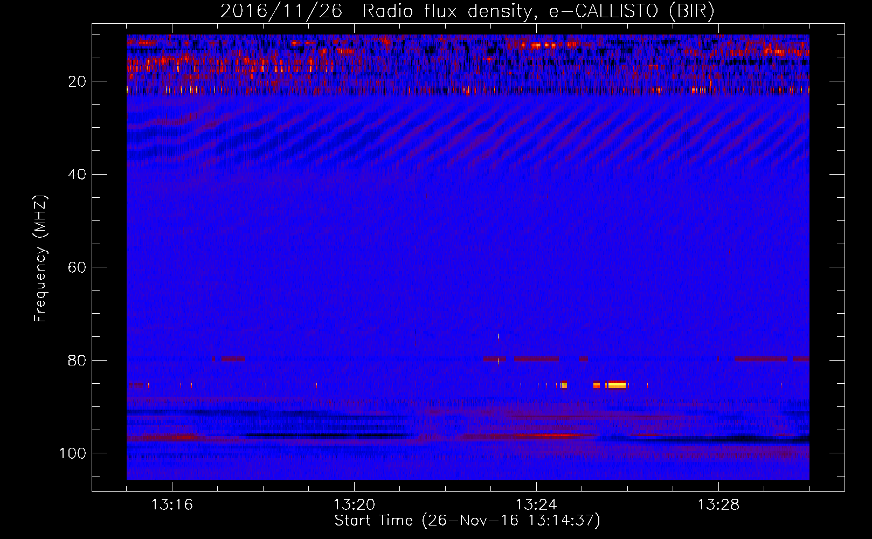Screen dimensions: 872x539
Task: Click the 13:28 time tick label
Action: 718,505
